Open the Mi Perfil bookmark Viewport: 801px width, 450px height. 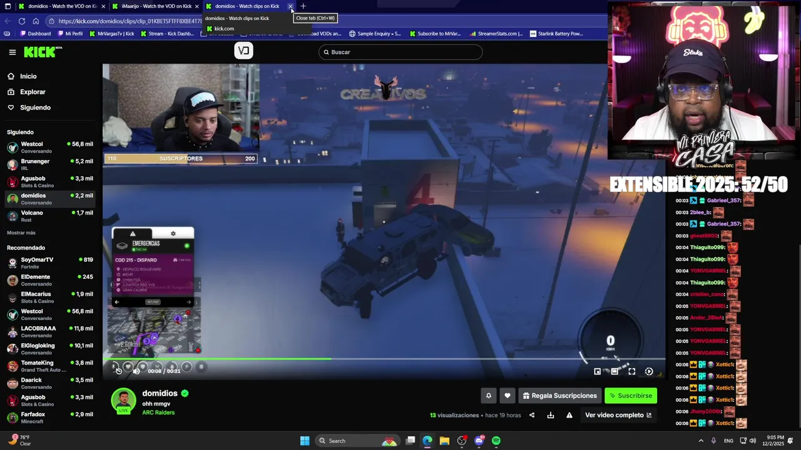pyautogui.click(x=70, y=34)
